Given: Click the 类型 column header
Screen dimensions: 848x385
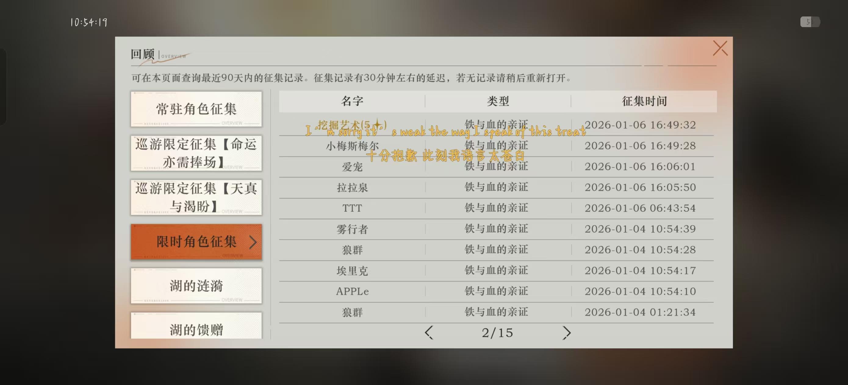Looking at the screenshot, I should [498, 101].
